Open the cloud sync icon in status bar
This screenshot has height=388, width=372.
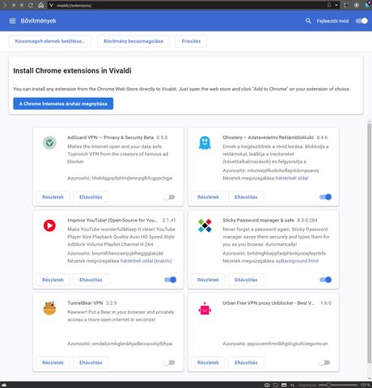coord(267,385)
